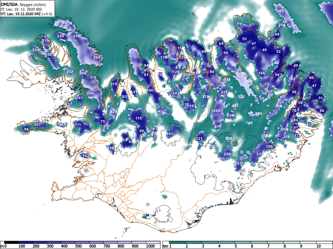Click the 'VT: Lau. 19.12.2020 04Z (+4 h)' line
The width and height of the screenshot is (333, 249).
click(26, 14)
